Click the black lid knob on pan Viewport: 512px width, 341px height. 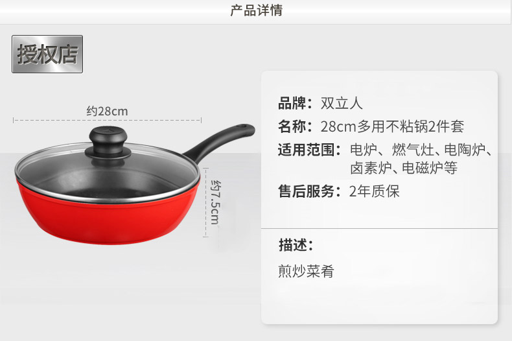(x=108, y=141)
